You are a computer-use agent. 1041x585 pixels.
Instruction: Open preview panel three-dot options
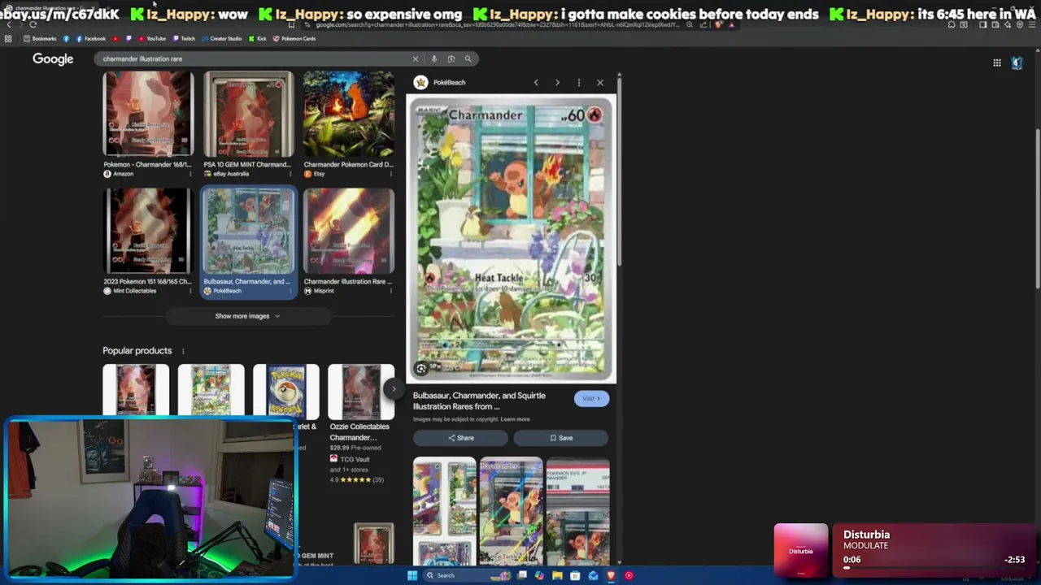(579, 82)
